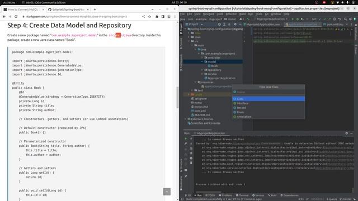Screen dimensions: 358x201
Task: Switch to the pom.xml editor tab
Action: (333, 24)
